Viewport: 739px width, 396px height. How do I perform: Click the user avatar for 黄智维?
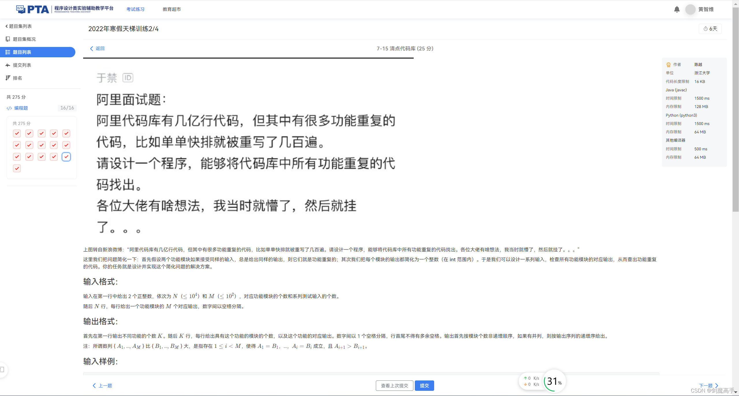[x=690, y=9]
